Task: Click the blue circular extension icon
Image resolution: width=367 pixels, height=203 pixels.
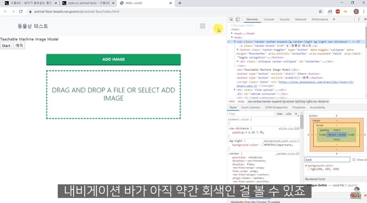Action: (330, 12)
